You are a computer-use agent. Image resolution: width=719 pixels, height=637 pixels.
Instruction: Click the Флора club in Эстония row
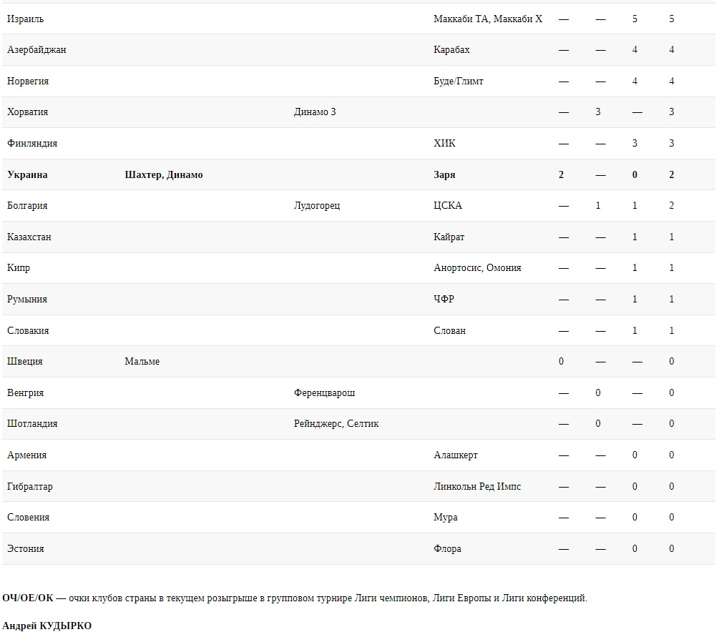click(x=447, y=549)
